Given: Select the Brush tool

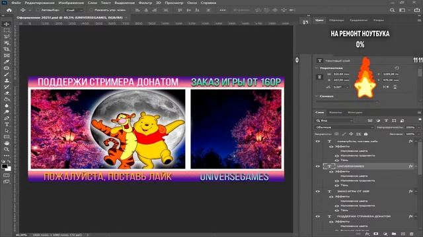Looking at the screenshot, I should (7, 74).
